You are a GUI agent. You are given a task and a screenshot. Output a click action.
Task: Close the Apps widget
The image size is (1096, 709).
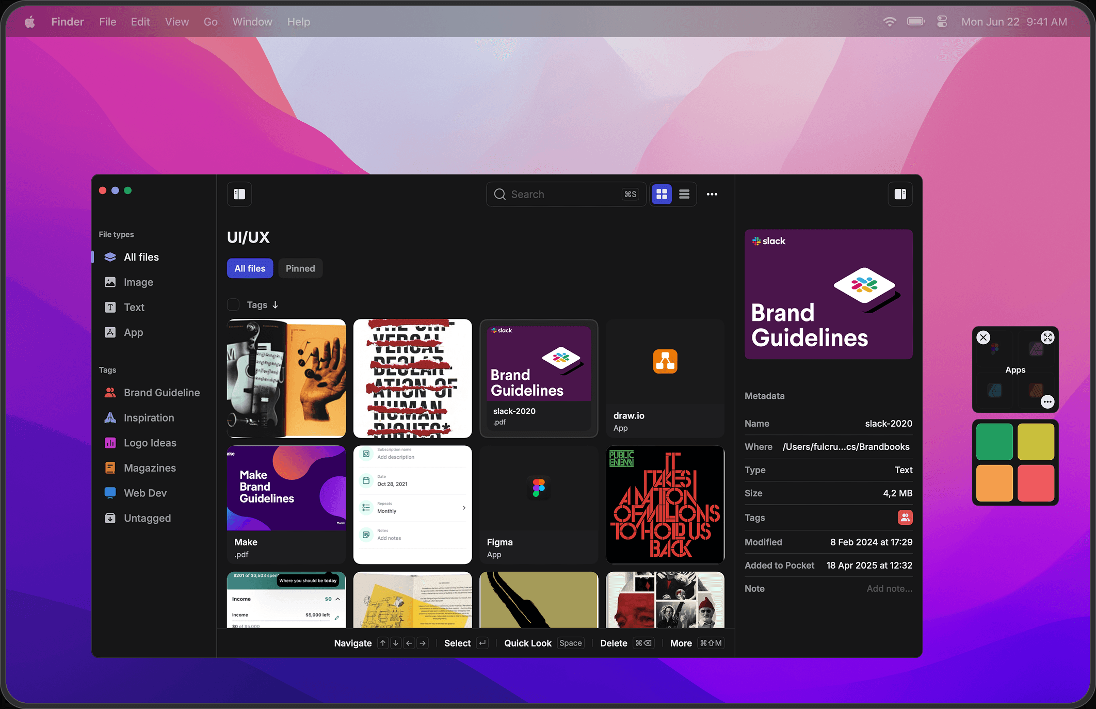984,337
